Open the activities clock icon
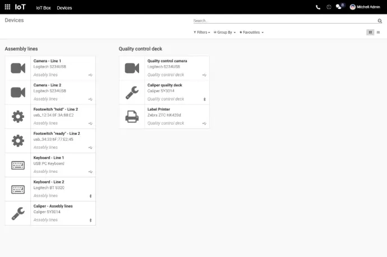387x257 pixels. pos(329,7)
